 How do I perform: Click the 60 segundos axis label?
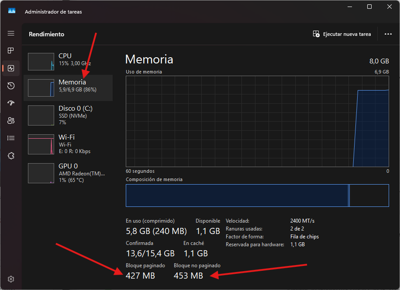coord(140,171)
